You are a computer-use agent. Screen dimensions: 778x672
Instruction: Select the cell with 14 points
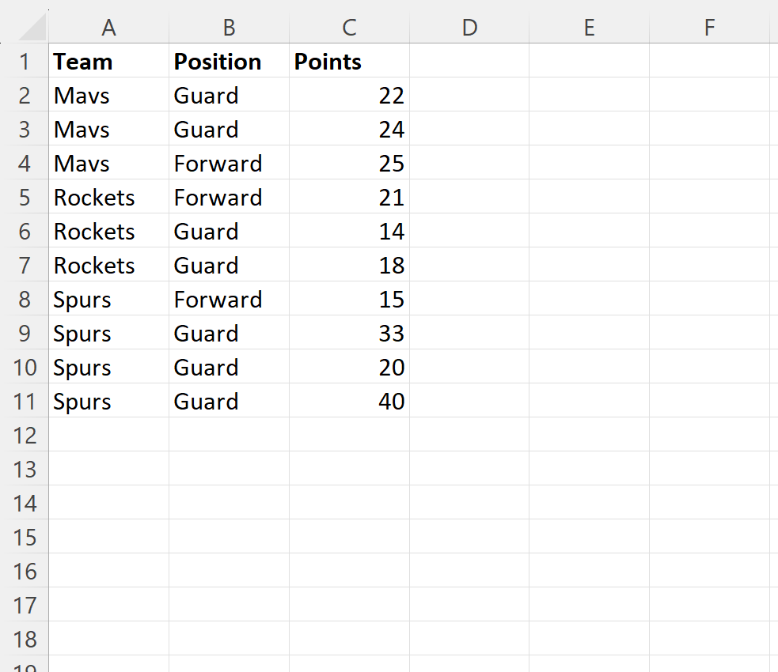coord(349,232)
